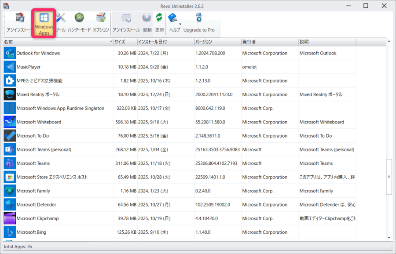396x254 pixels.
Task: Open the 名前 column filter dropdown
Action: tap(111, 42)
